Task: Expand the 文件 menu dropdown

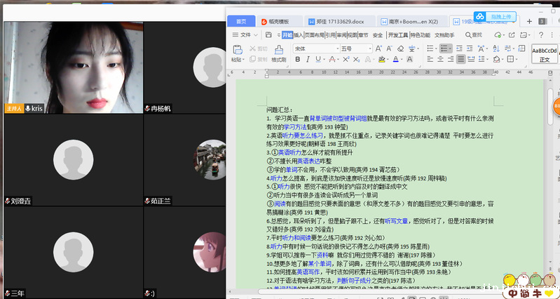Action: [x=245, y=34]
